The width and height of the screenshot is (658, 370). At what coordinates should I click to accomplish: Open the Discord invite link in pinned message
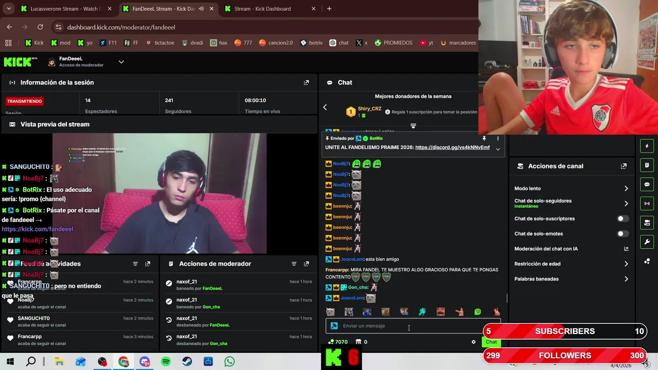(452, 147)
